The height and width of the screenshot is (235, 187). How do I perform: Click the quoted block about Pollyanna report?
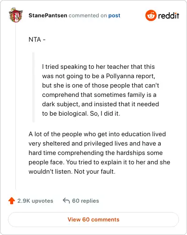pyautogui.click(x=101, y=90)
